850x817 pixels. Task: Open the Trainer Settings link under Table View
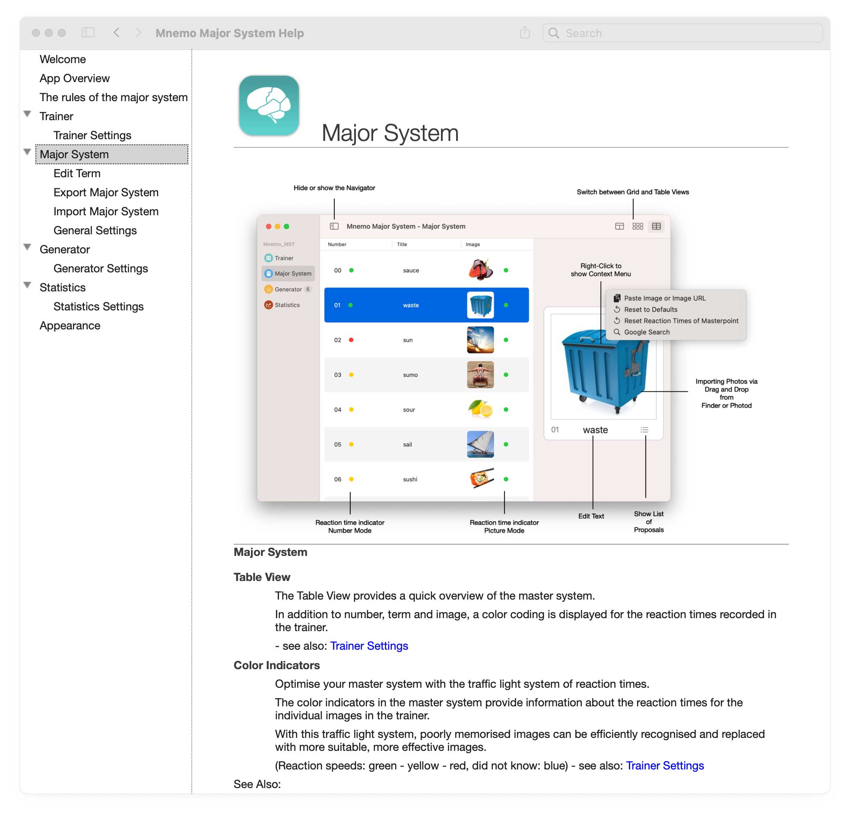369,645
